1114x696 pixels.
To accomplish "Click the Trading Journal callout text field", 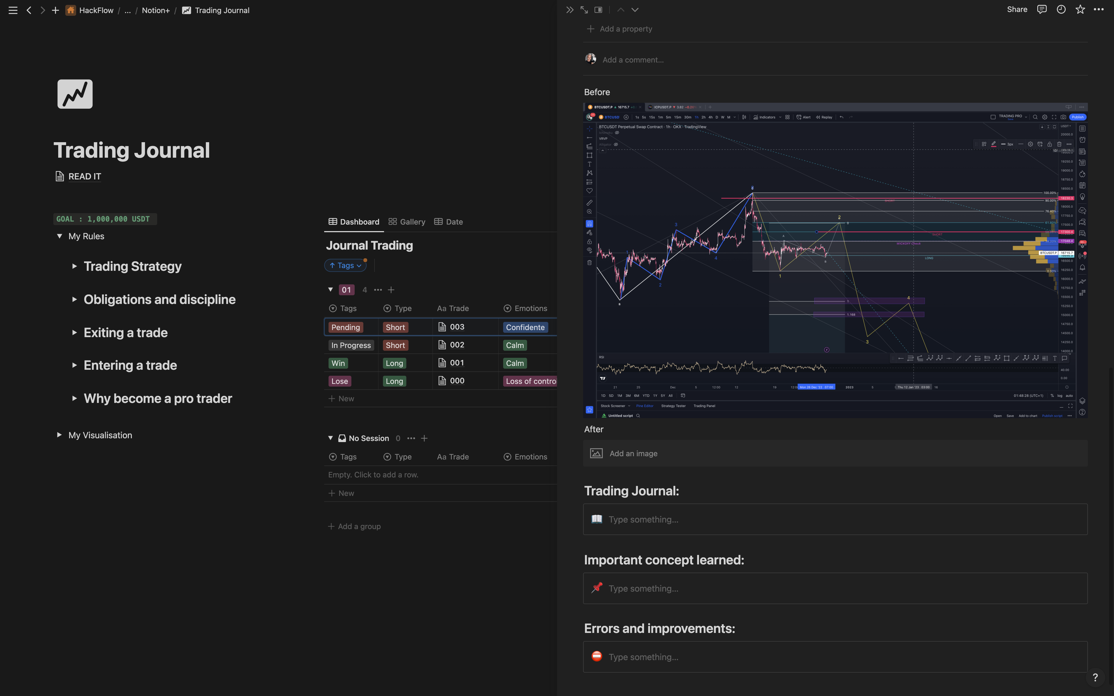I will tap(835, 519).
